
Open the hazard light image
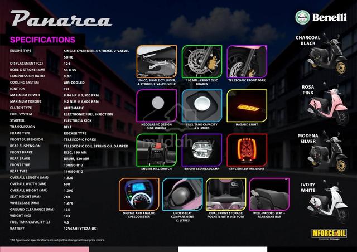point(247,105)
